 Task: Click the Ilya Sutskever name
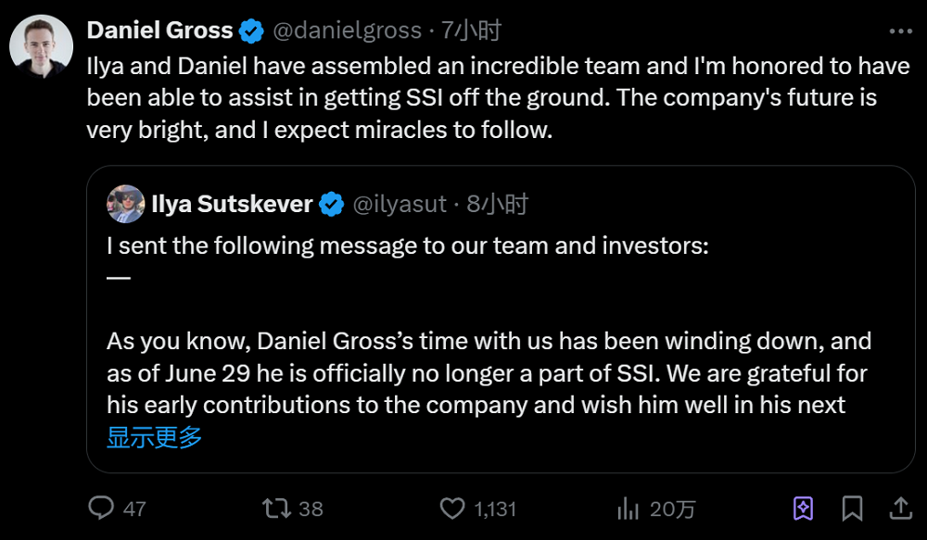(x=232, y=204)
